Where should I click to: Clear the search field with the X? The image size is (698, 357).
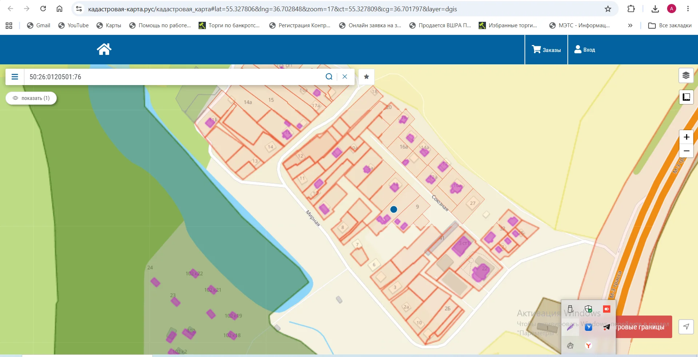345,77
